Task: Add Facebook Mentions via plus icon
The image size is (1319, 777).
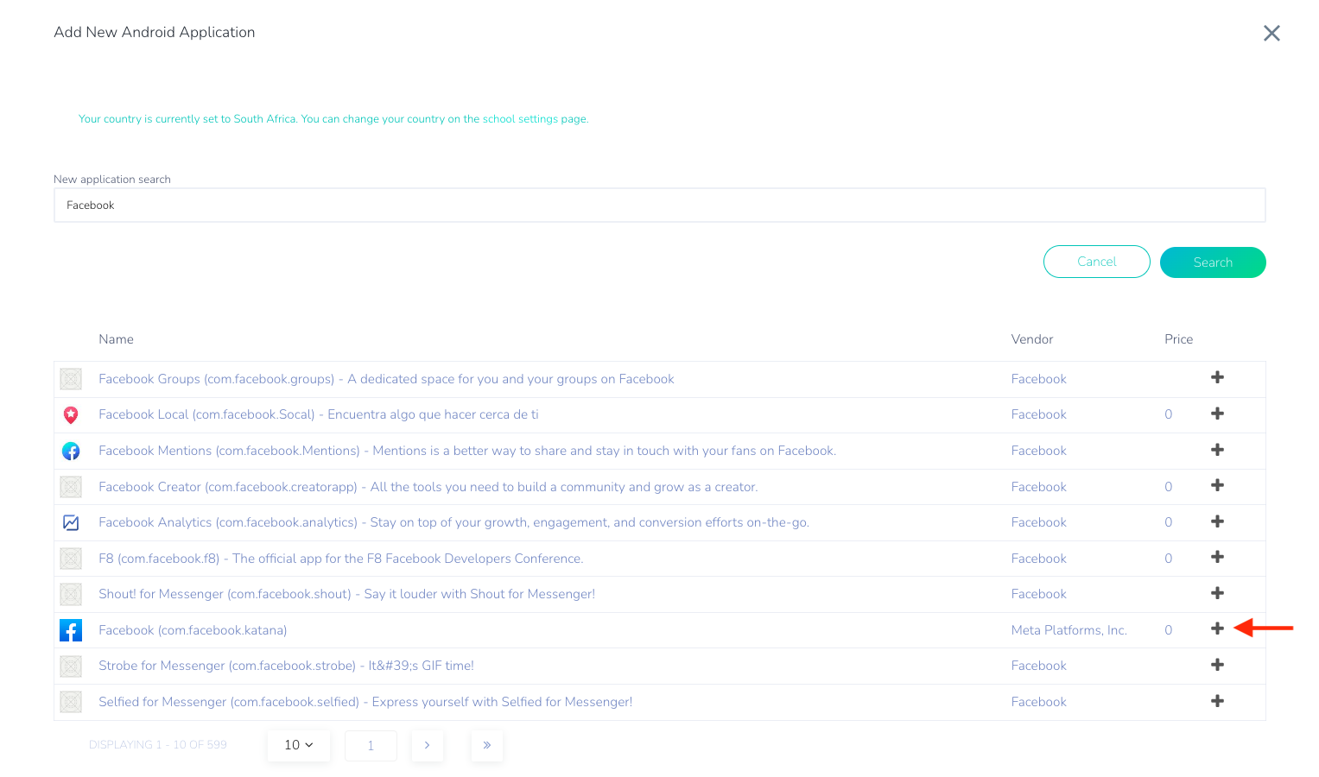Action: (1217, 450)
